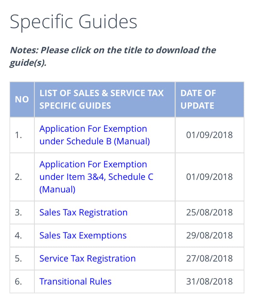Click the Date of Update column header
This screenshot has width=260, height=301.
(210, 99)
